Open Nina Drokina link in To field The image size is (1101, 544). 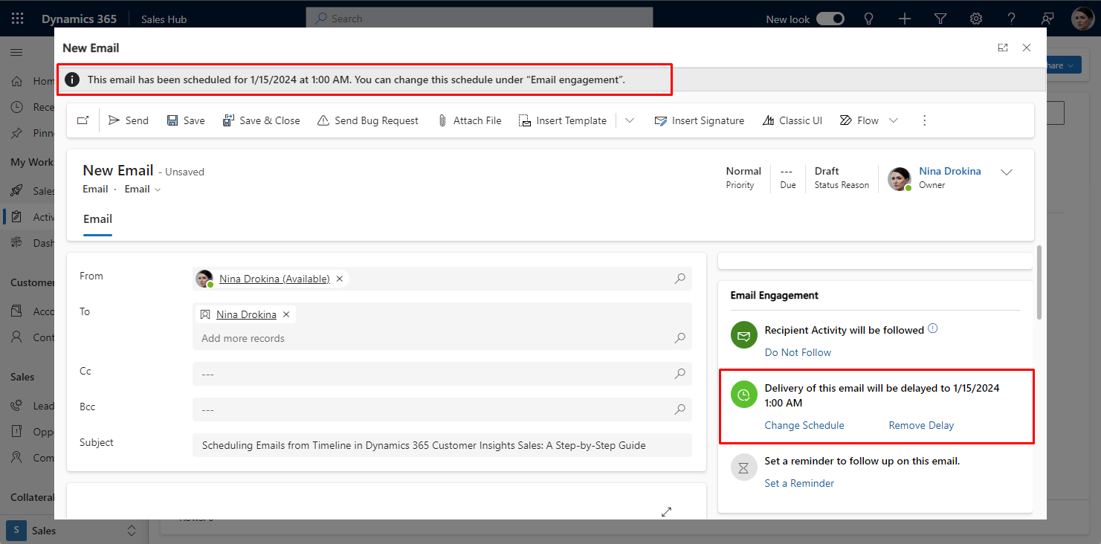pyautogui.click(x=246, y=314)
